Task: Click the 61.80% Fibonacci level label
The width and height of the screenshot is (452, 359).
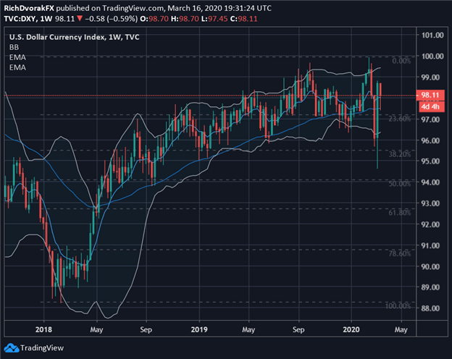Action: (x=398, y=213)
